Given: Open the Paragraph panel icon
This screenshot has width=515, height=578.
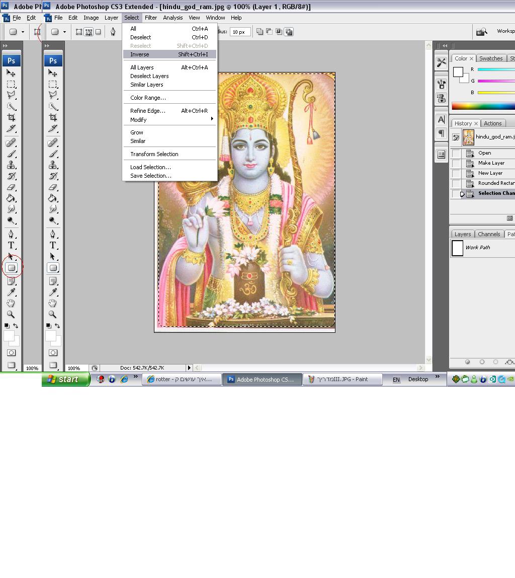Looking at the screenshot, I should coord(441,133).
